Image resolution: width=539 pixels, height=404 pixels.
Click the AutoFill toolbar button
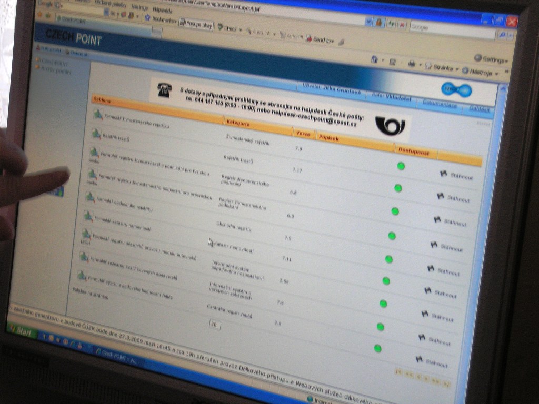tap(291, 36)
